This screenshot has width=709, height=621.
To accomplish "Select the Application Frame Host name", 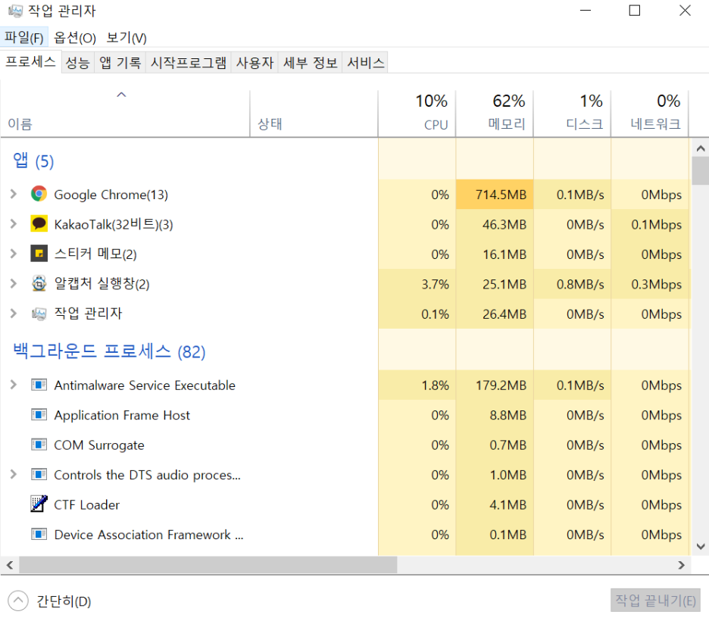I will point(122,415).
